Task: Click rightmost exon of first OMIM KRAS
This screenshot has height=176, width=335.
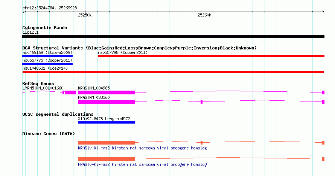Action: [x=323, y=143]
